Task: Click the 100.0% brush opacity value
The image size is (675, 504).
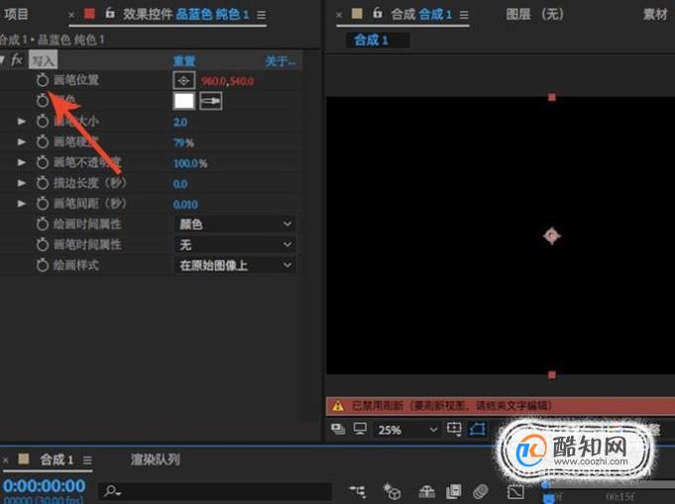Action: [x=190, y=163]
